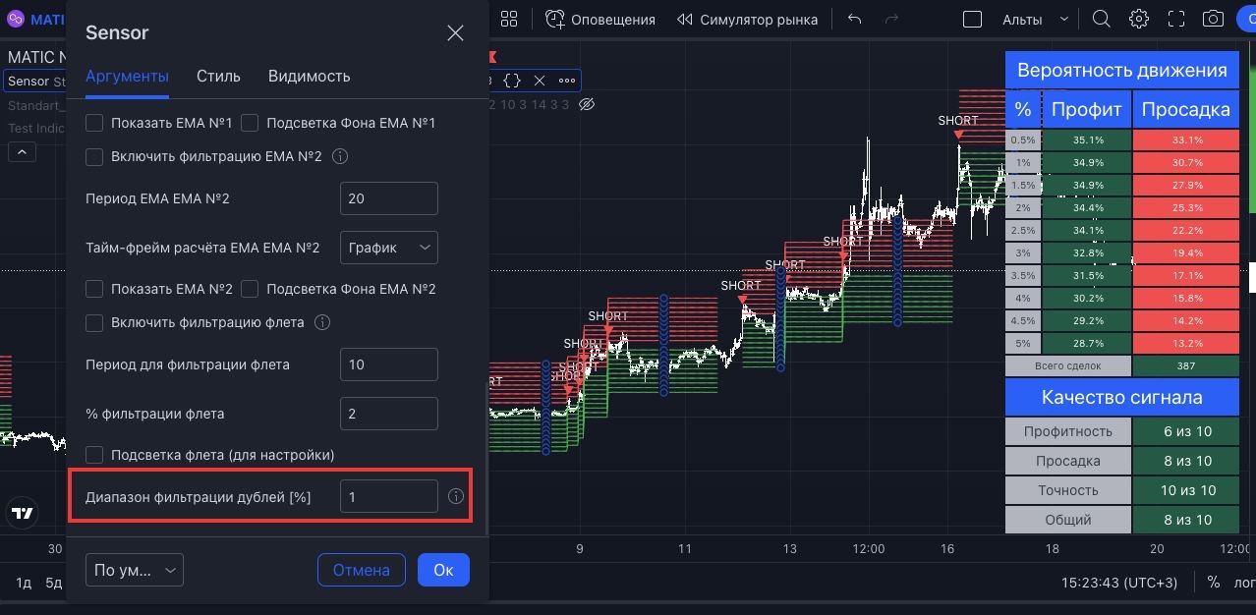
Task: Switch to the Стиль tab
Action: coord(218,76)
